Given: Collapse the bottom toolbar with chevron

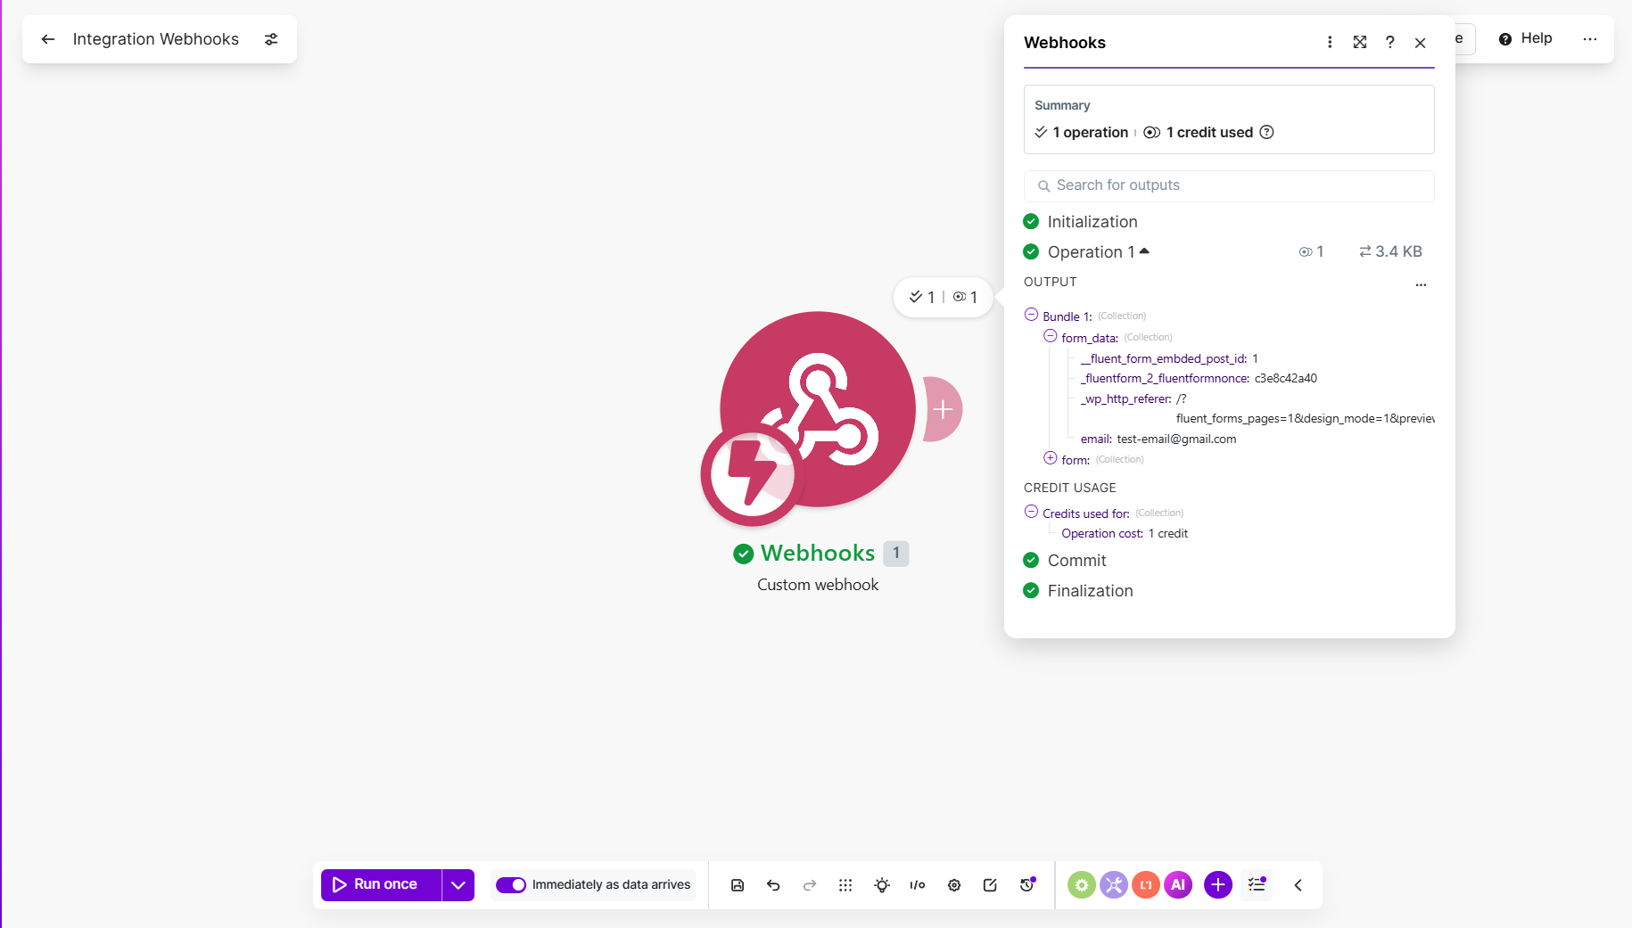Looking at the screenshot, I should point(1298,885).
